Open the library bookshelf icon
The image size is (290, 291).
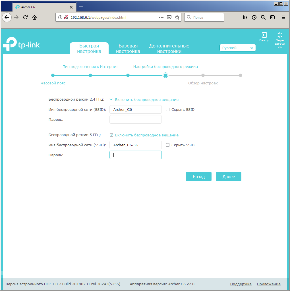[245, 17]
